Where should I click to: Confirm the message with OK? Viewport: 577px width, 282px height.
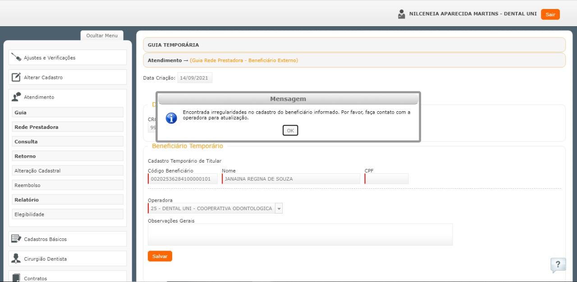[x=290, y=130]
